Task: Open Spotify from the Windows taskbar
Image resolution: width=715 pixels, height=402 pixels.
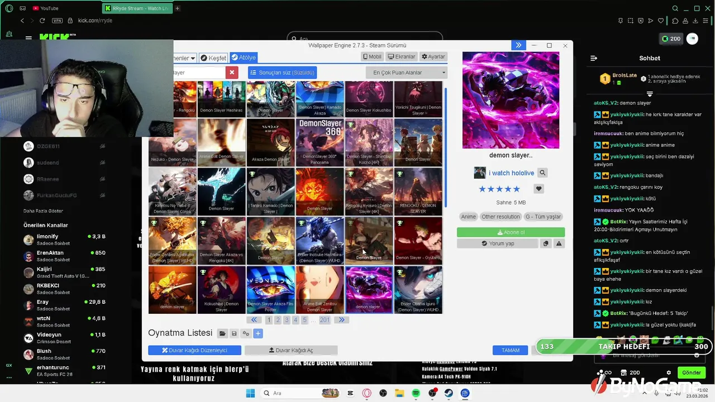Action: coord(416,393)
